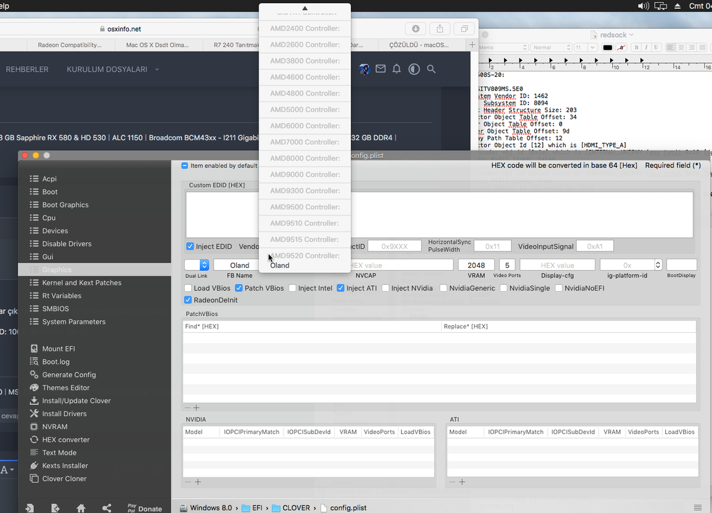Click TextEdit text color black swatch
The height and width of the screenshot is (513, 712).
[x=607, y=47]
